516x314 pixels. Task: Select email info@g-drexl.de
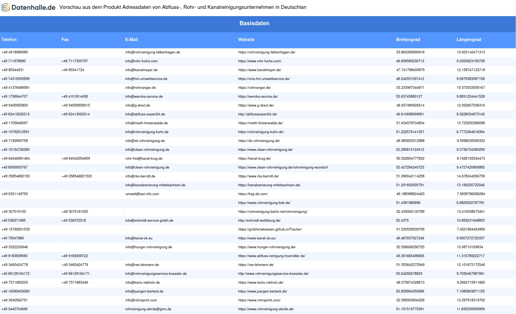138,105
